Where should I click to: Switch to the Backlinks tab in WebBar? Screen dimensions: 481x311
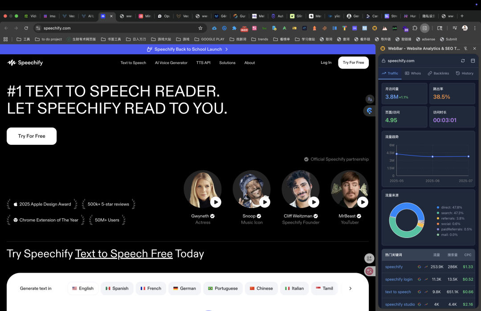(438, 74)
